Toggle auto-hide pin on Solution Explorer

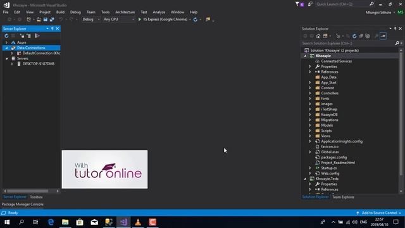395,28
